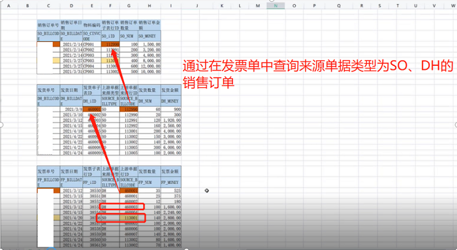Click the SO_iID field name cell

coord(110,36)
